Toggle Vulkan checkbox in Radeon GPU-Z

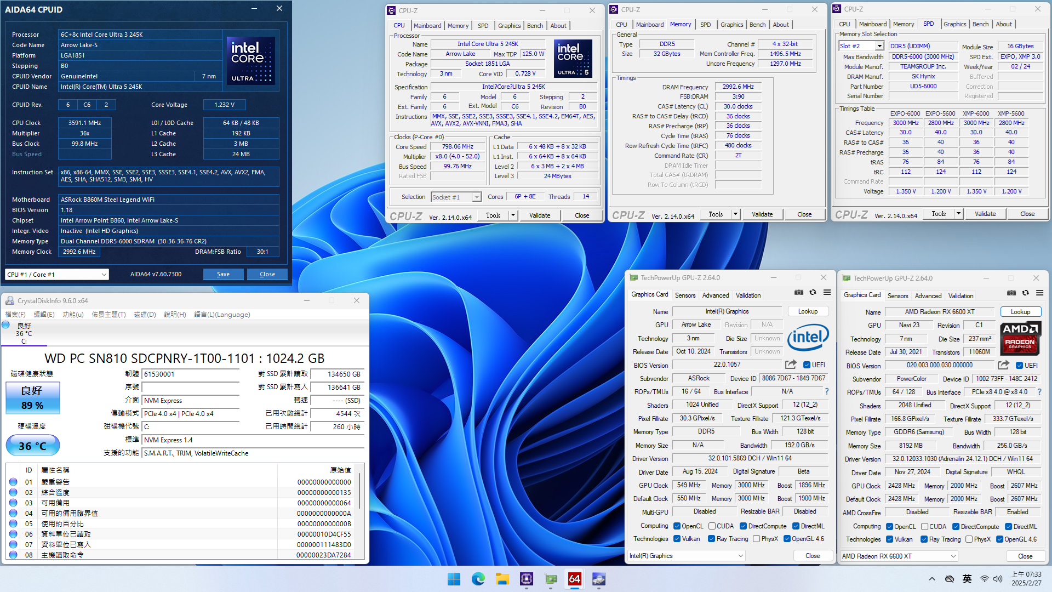pyautogui.click(x=889, y=539)
